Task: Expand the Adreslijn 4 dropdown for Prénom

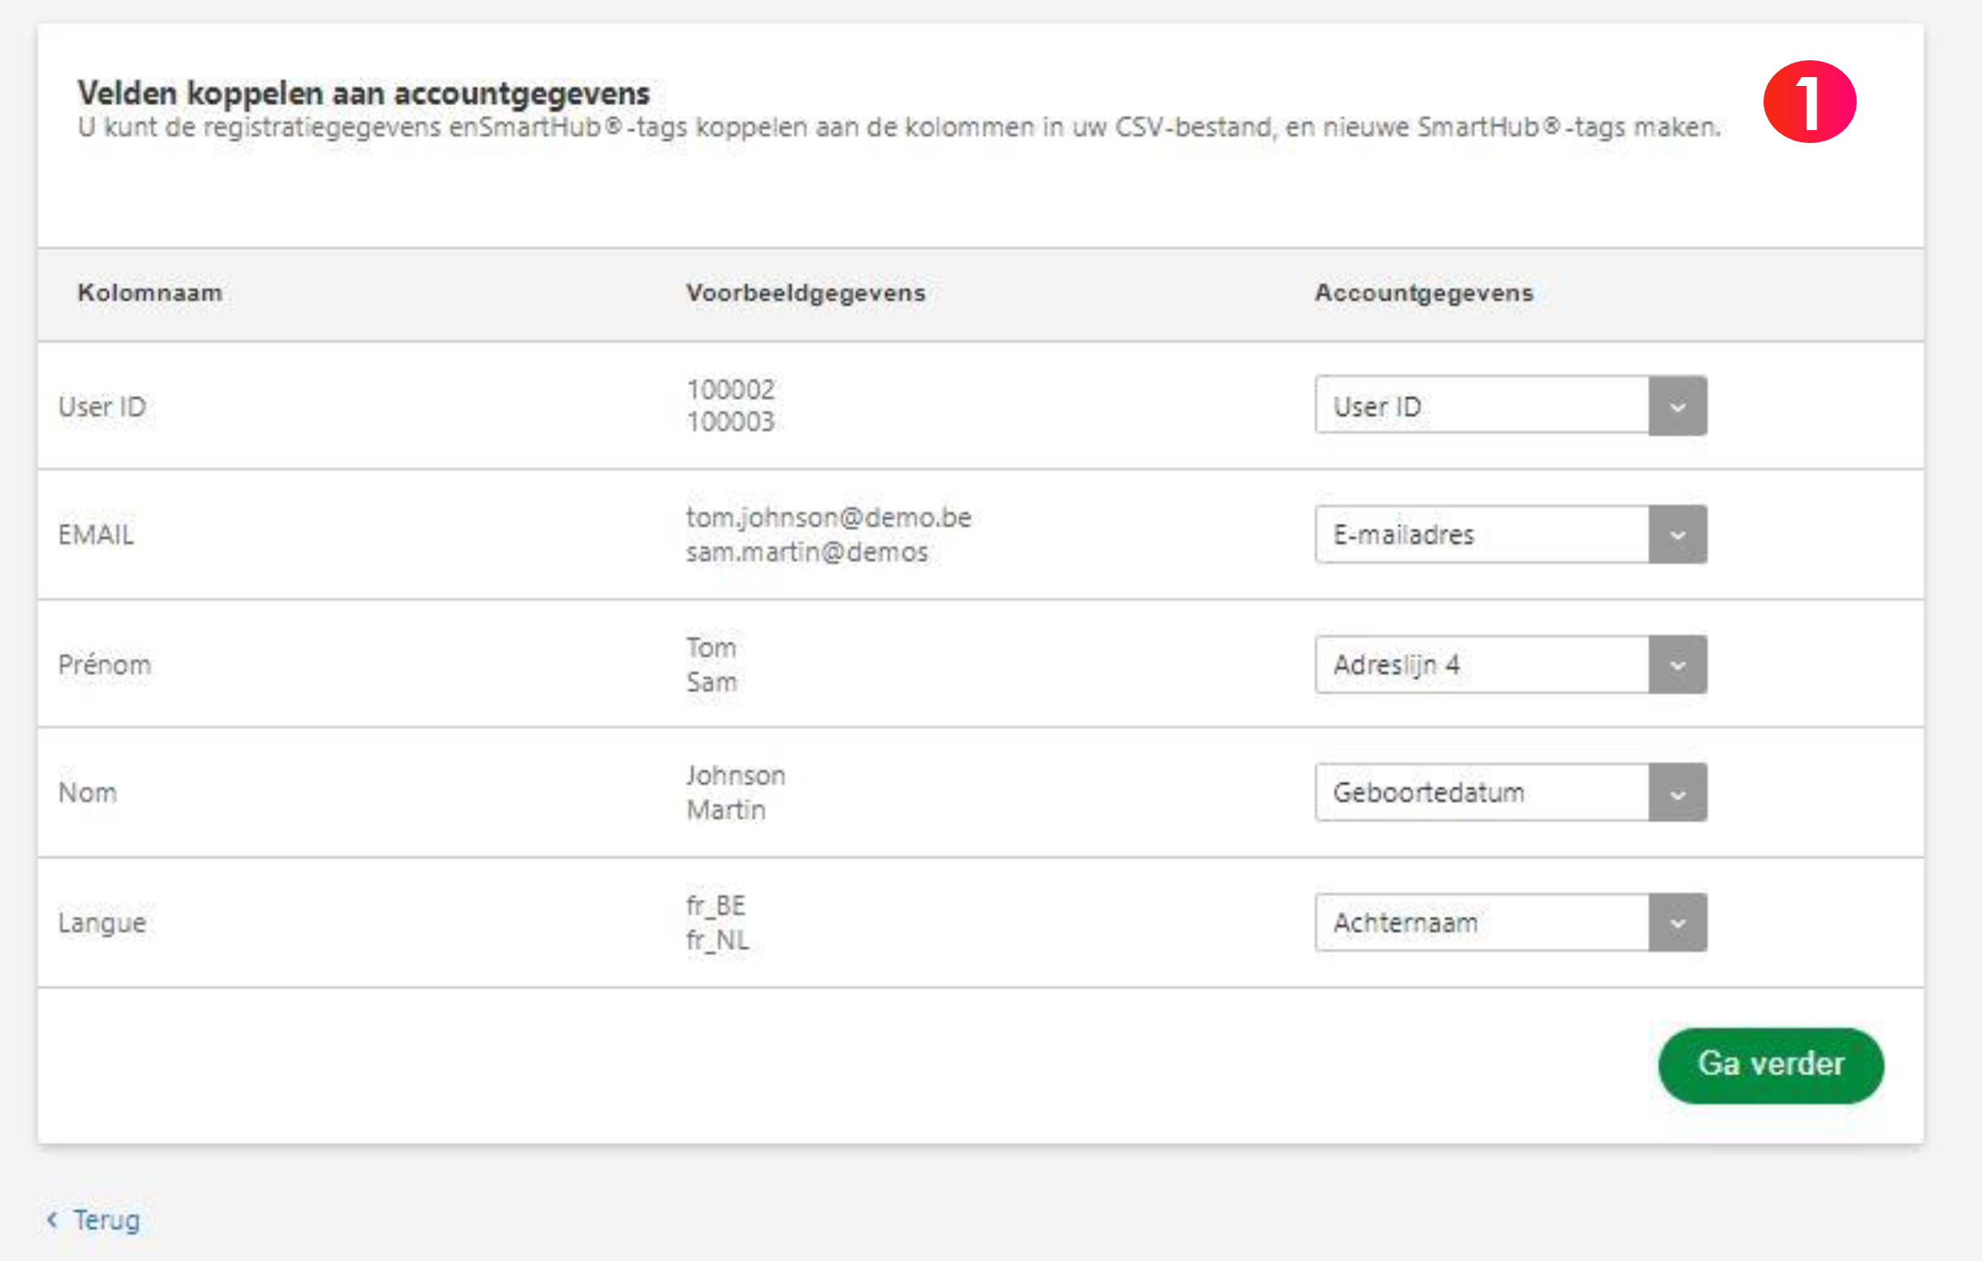Action: [1511, 664]
